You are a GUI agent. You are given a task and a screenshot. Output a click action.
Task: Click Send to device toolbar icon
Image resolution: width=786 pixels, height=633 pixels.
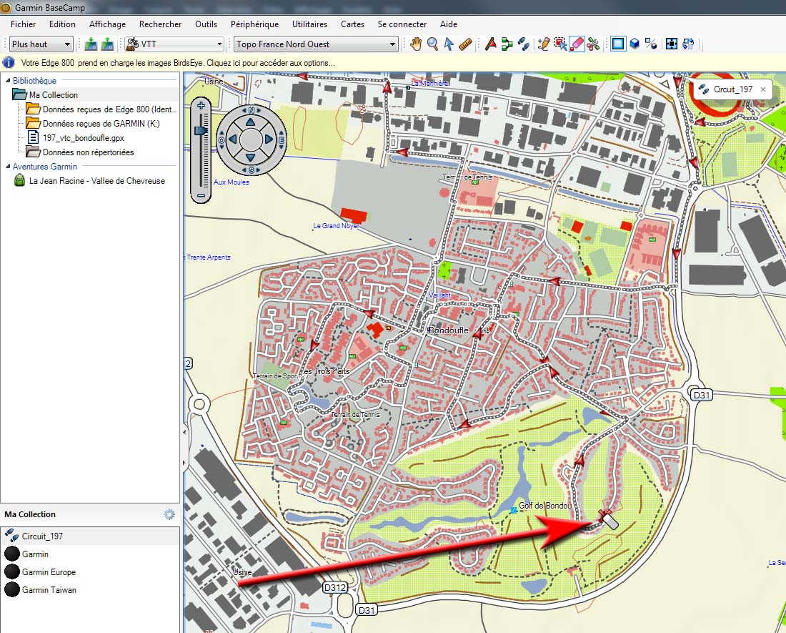coord(91,44)
